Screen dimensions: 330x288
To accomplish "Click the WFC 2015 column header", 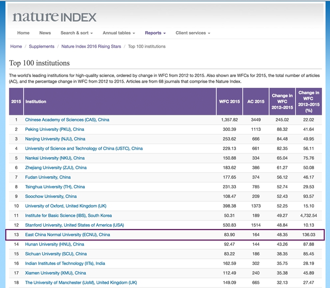I will tap(229, 102).
